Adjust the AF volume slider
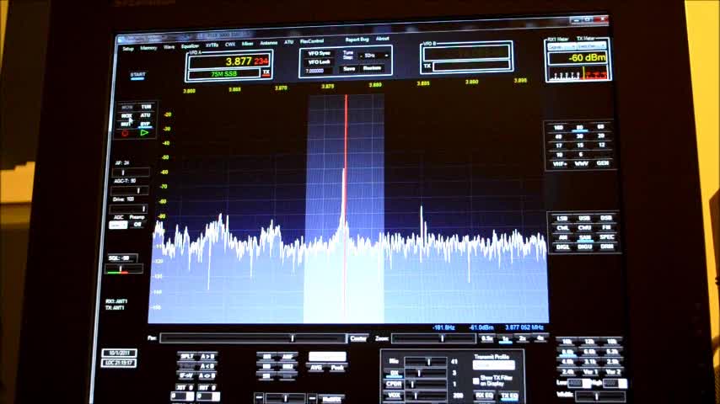720x404 pixels. point(131,173)
